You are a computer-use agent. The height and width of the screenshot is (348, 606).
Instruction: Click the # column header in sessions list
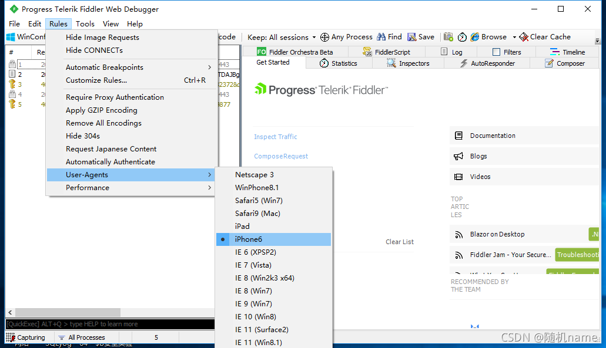click(x=11, y=52)
